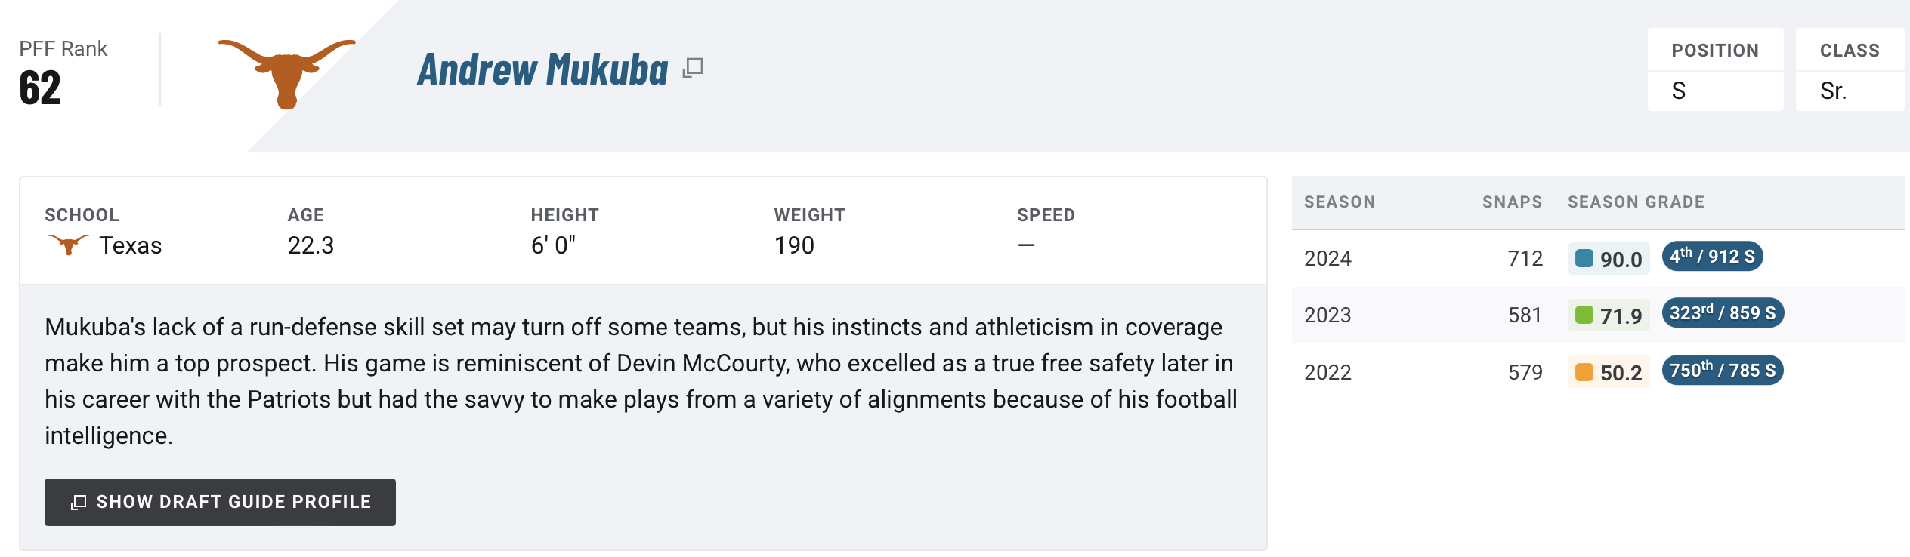Select the 2024 season row

1598,258
